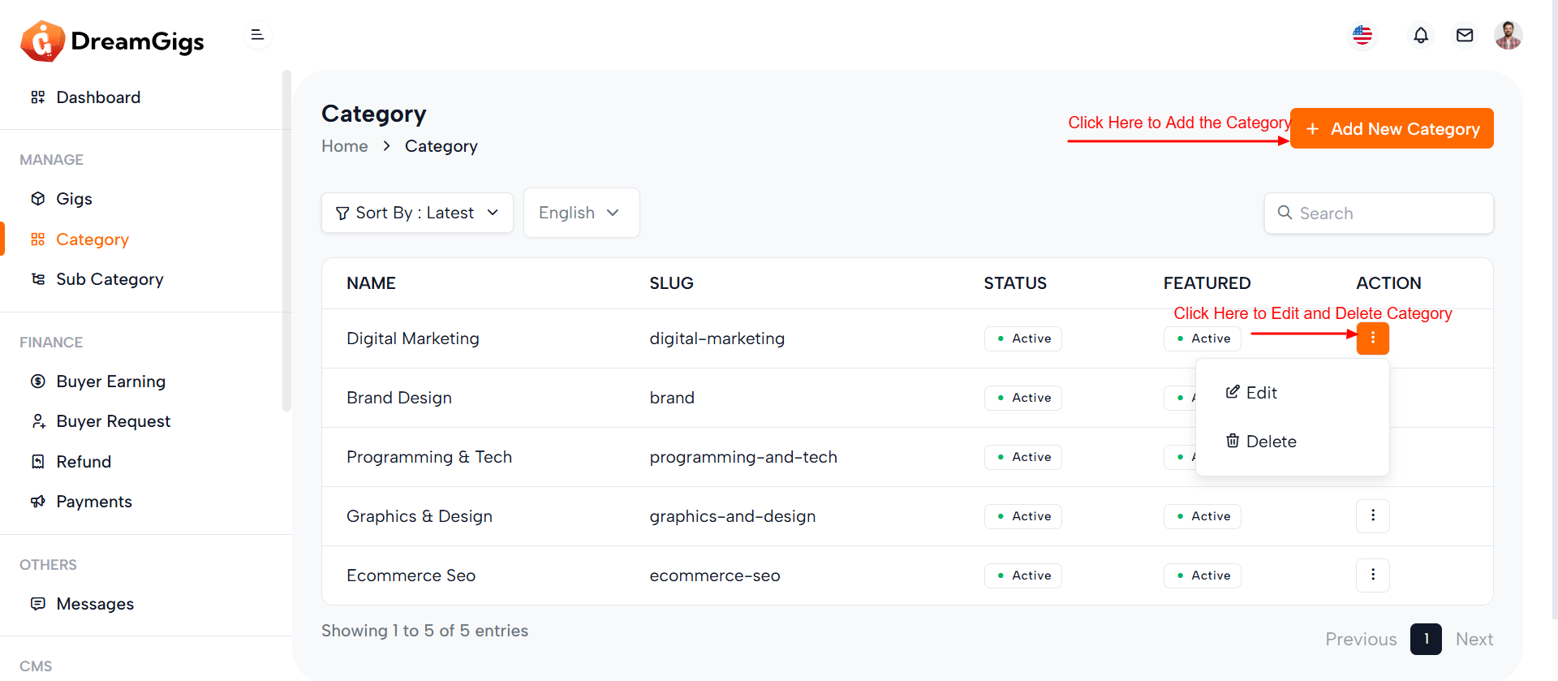The height and width of the screenshot is (681, 1558).
Task: Close the orange three-dot menu for Digital Marketing
Action: click(1372, 338)
